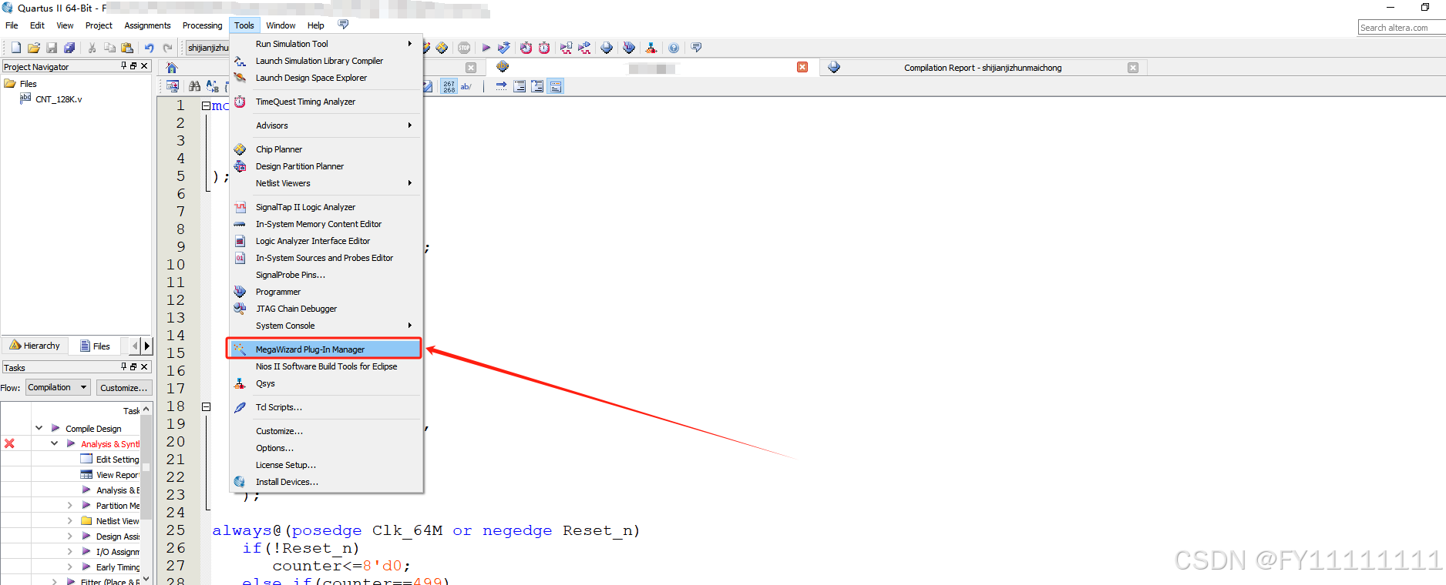Switch to Compilation Report tab

[982, 68]
